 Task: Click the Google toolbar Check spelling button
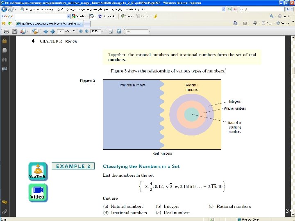[127, 16]
